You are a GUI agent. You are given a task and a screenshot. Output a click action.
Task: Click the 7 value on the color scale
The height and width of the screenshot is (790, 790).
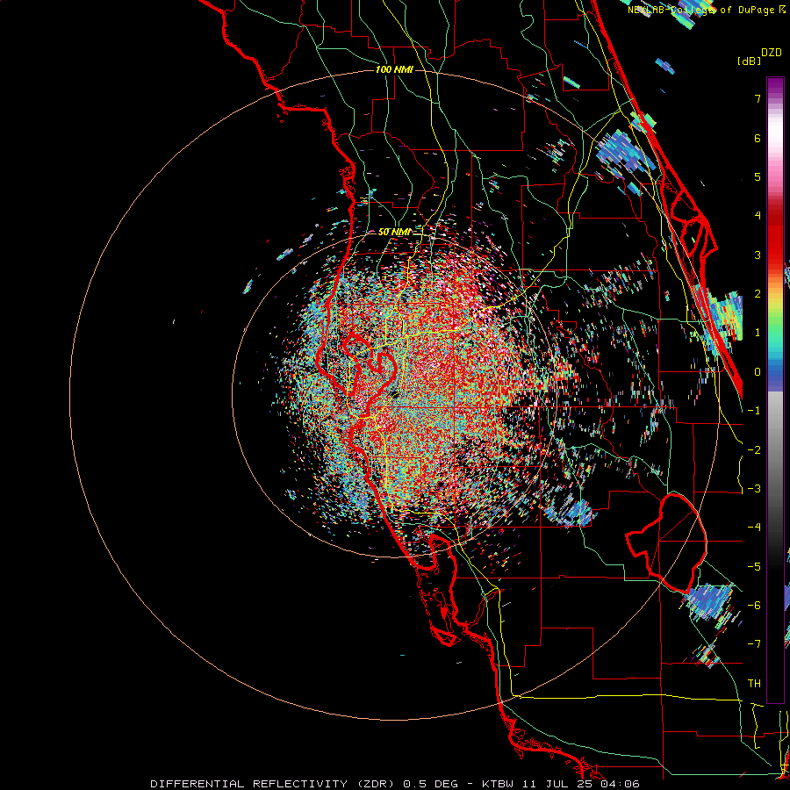[758, 98]
